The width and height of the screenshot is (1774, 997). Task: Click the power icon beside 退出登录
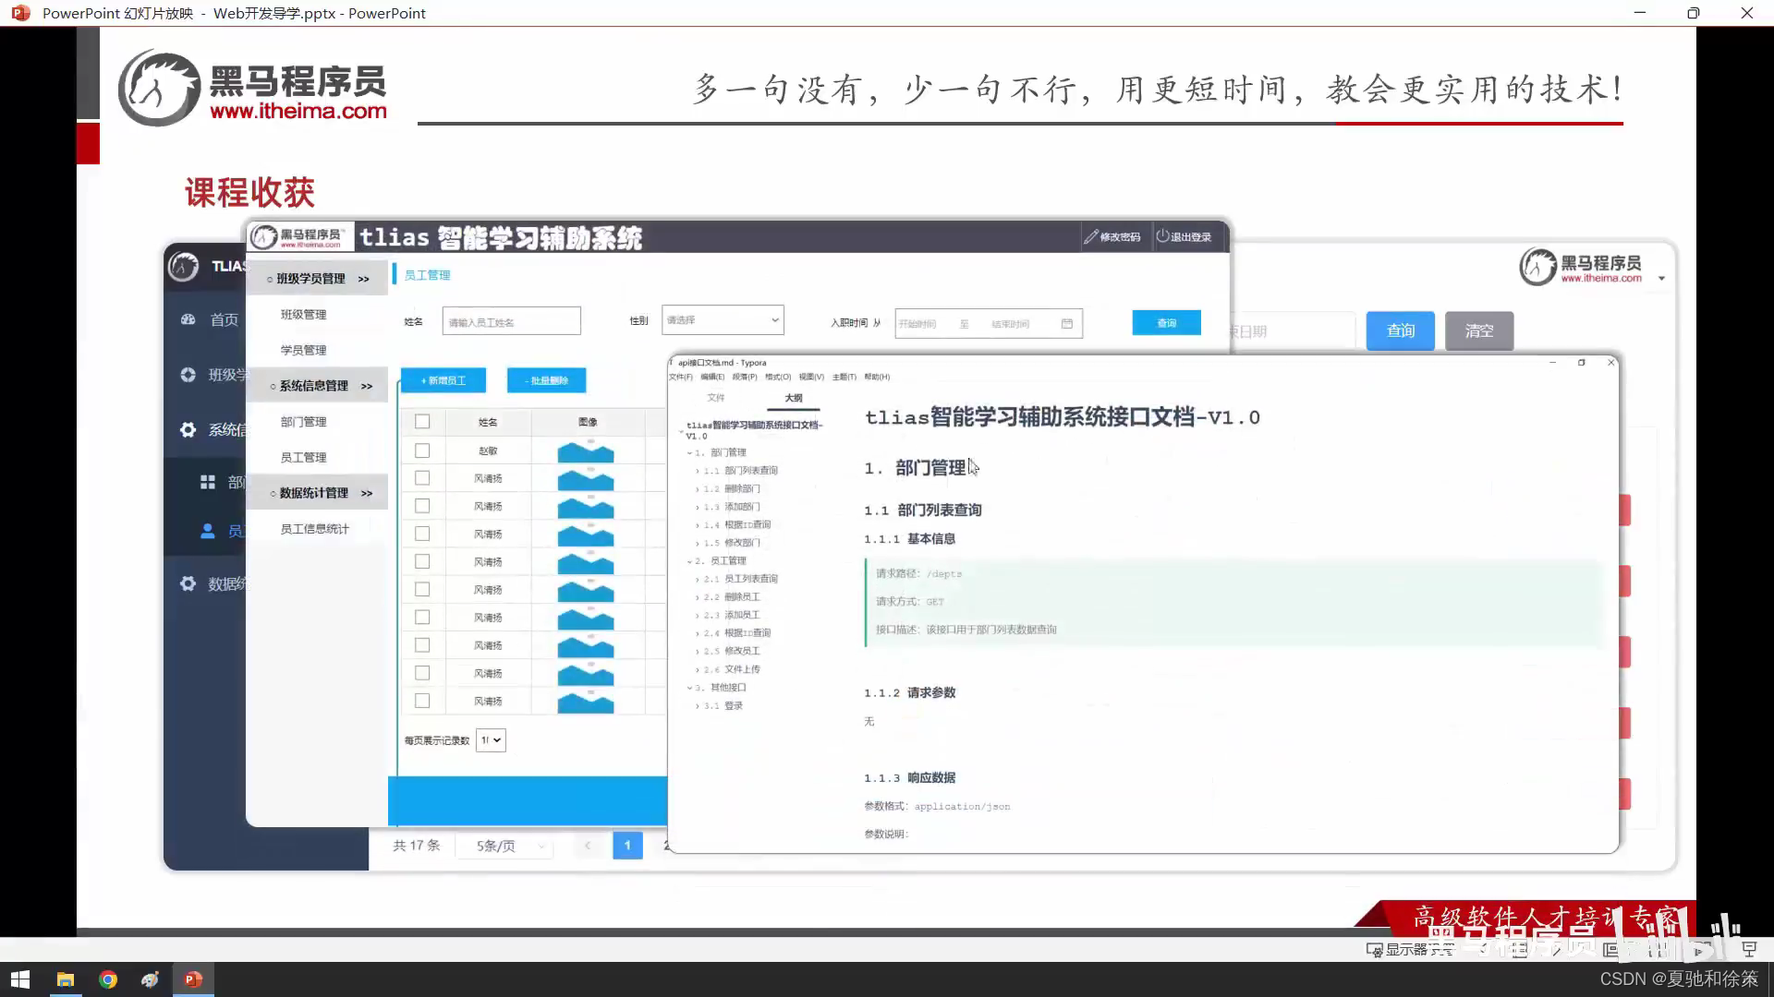(1162, 236)
